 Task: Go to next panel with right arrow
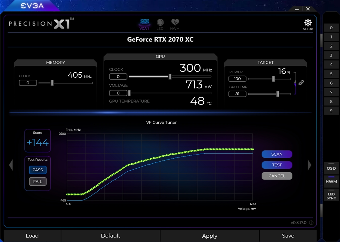pyautogui.click(x=309, y=165)
